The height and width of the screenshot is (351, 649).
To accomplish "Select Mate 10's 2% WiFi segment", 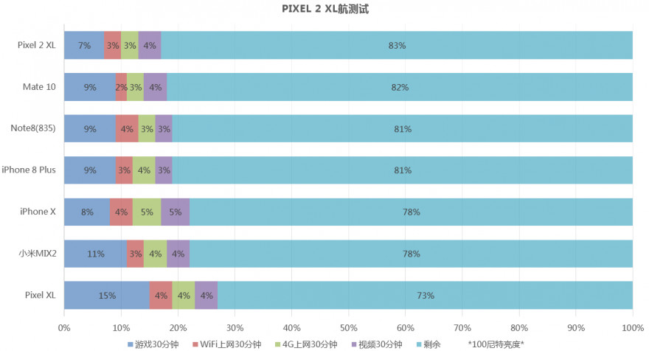I will pyautogui.click(x=122, y=87).
